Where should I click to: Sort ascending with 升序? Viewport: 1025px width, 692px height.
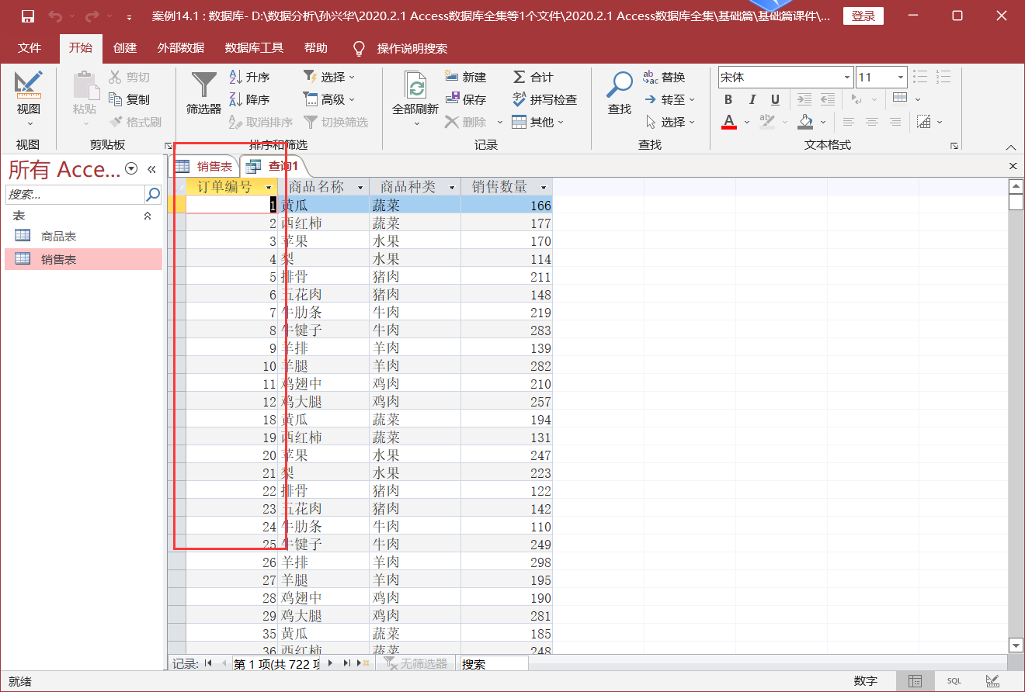[x=249, y=77]
